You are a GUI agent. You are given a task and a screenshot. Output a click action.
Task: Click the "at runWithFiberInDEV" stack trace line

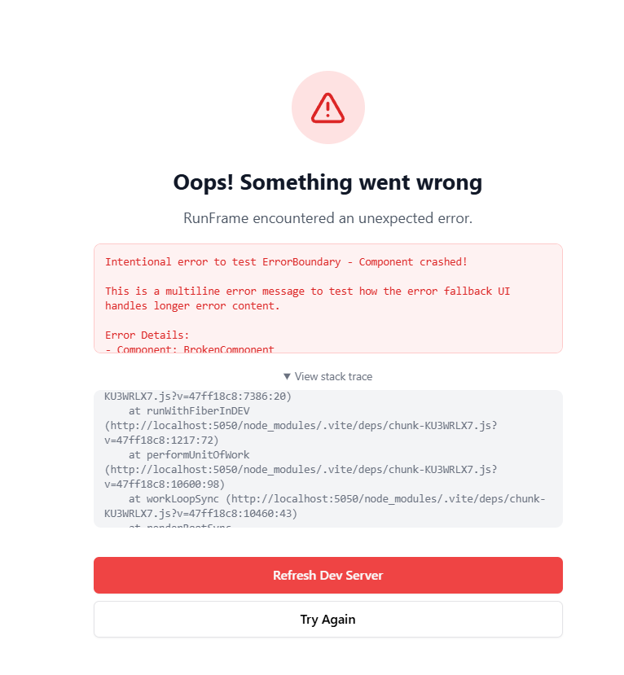tap(189, 410)
